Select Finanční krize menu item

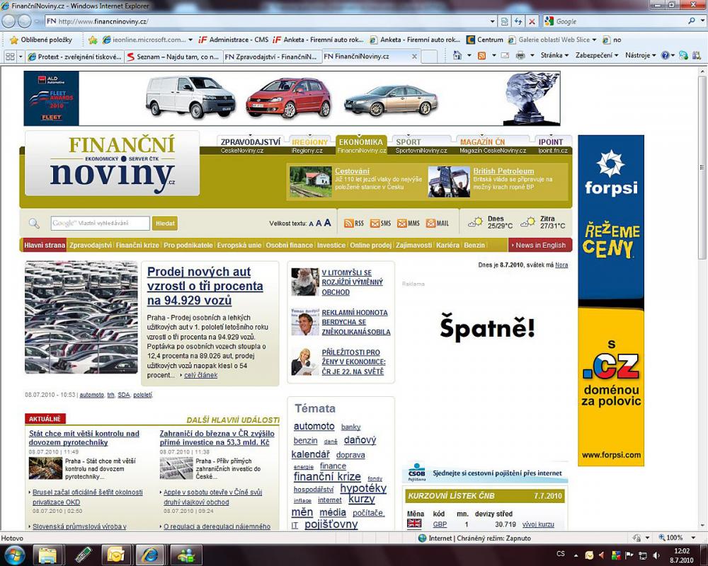(137, 245)
